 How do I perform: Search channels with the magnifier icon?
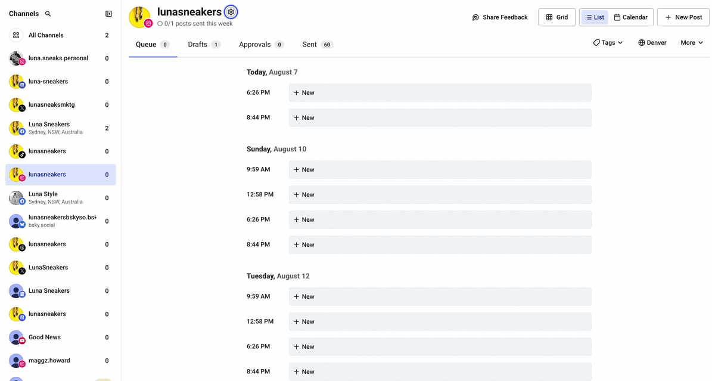coord(48,14)
